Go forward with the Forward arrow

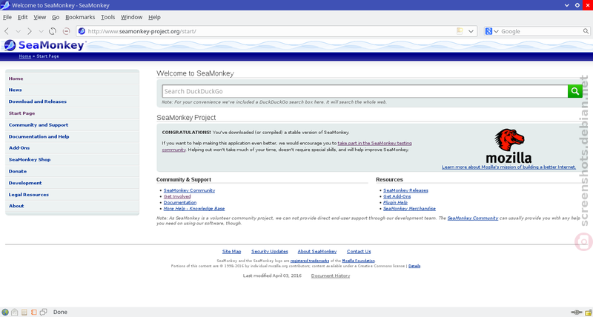coord(30,31)
